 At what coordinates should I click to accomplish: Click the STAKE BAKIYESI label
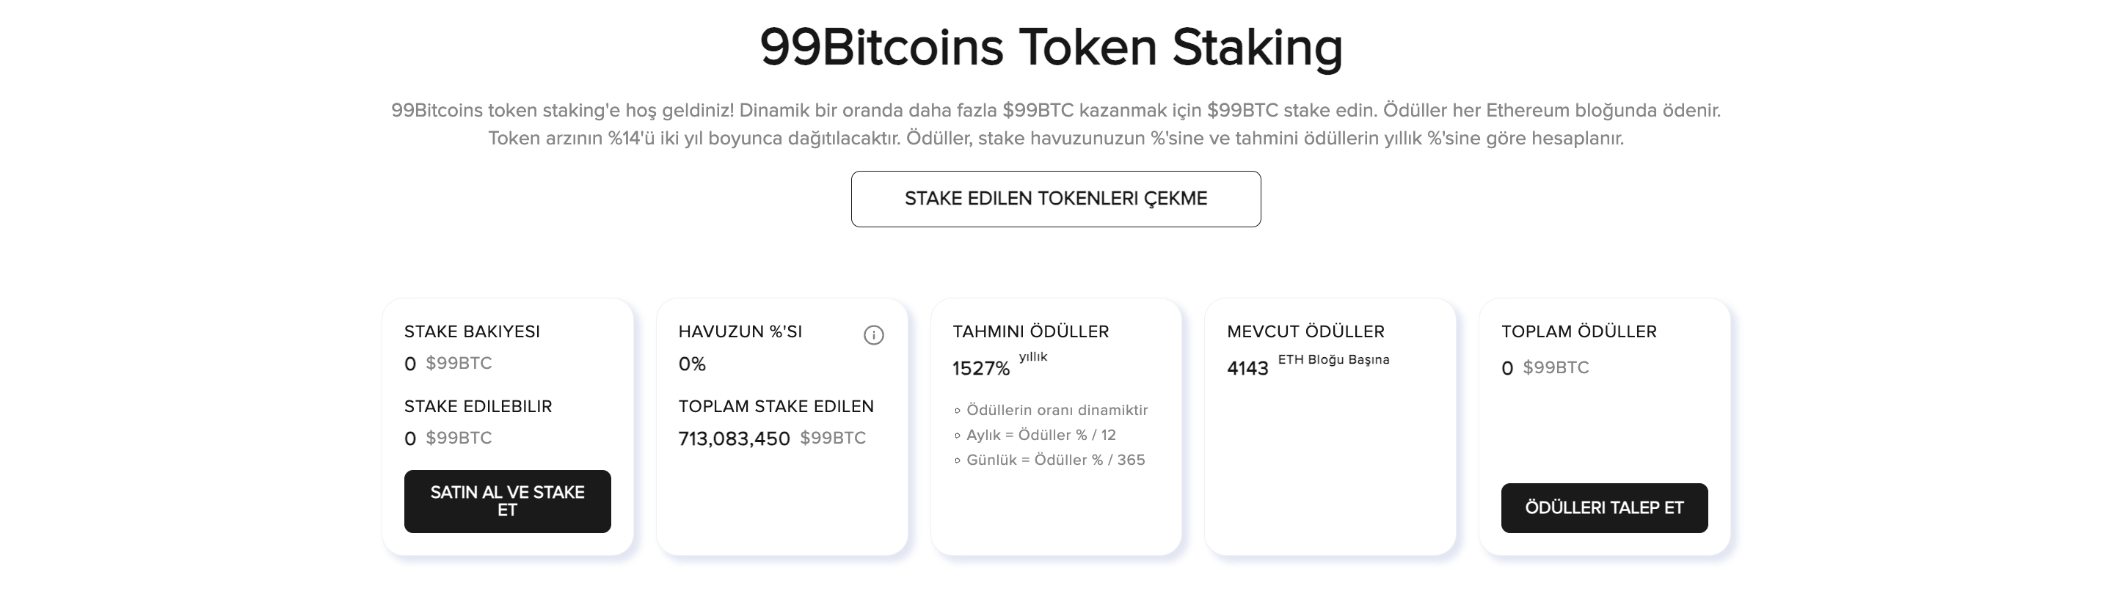click(x=473, y=332)
